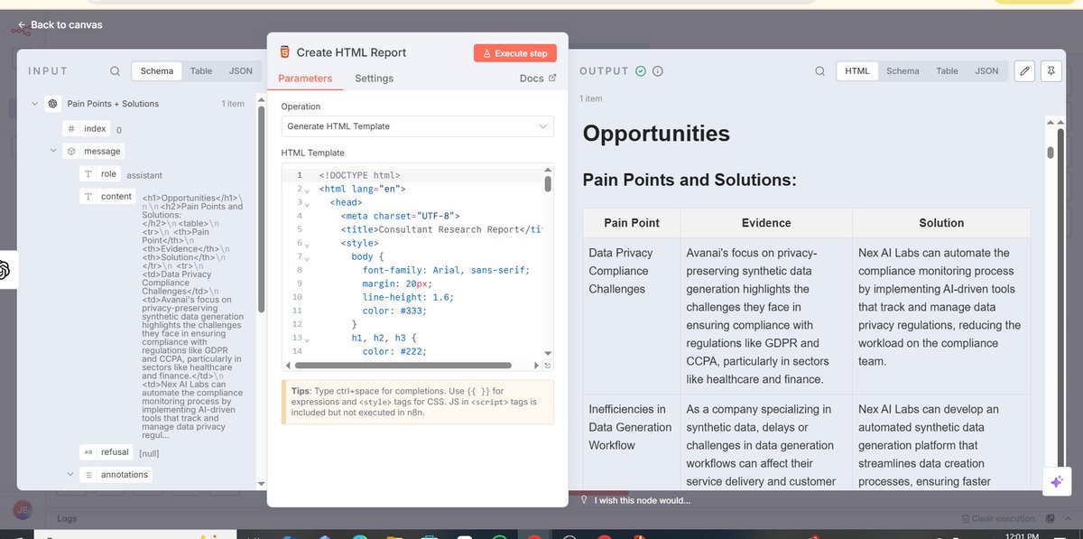The width and height of the screenshot is (1083, 539).
Task: Click the code editor vertical scrollbar
Action: click(x=547, y=184)
